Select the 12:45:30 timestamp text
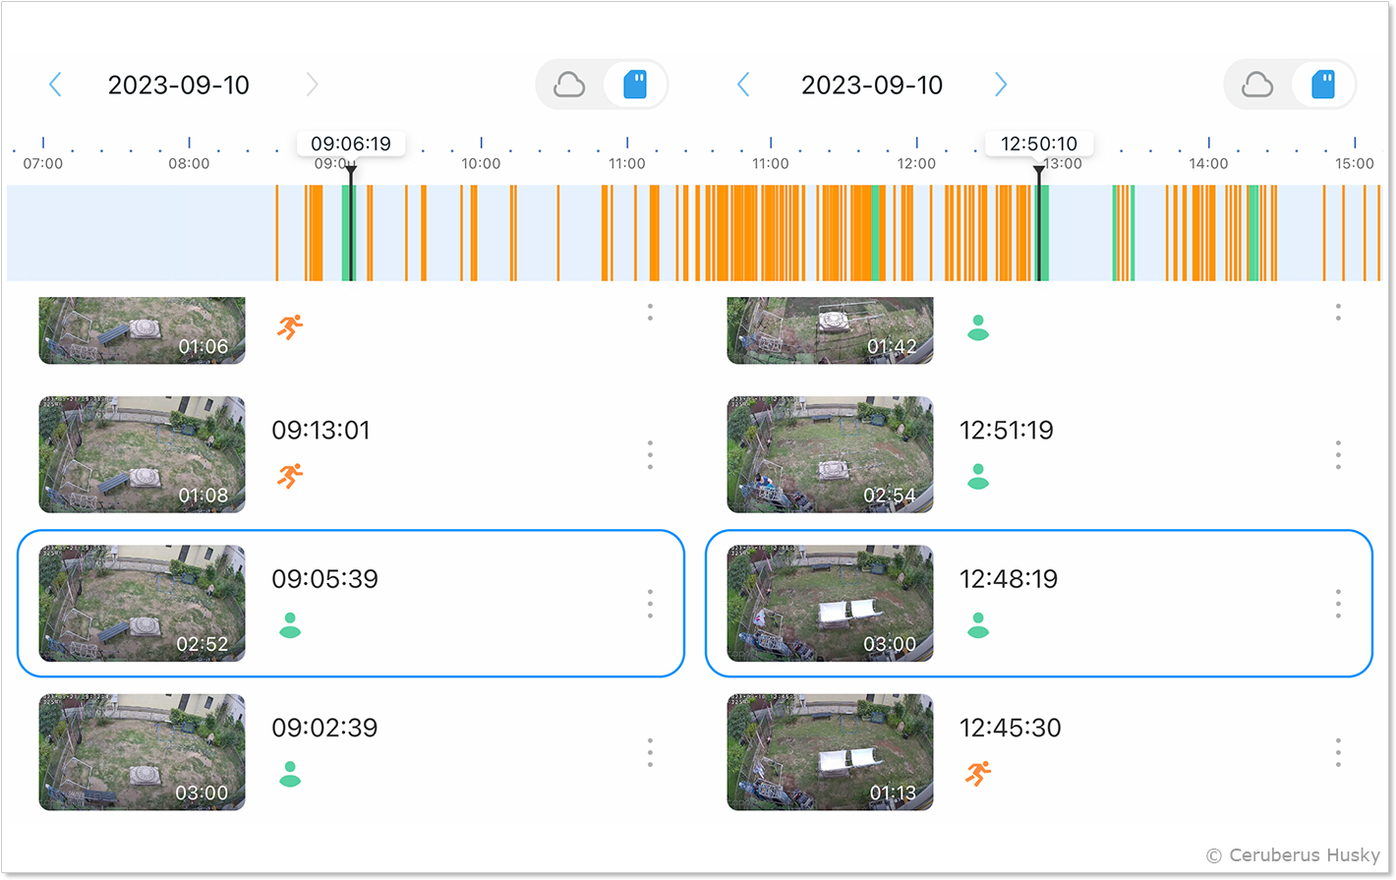This screenshot has width=1396, height=880. (1011, 728)
